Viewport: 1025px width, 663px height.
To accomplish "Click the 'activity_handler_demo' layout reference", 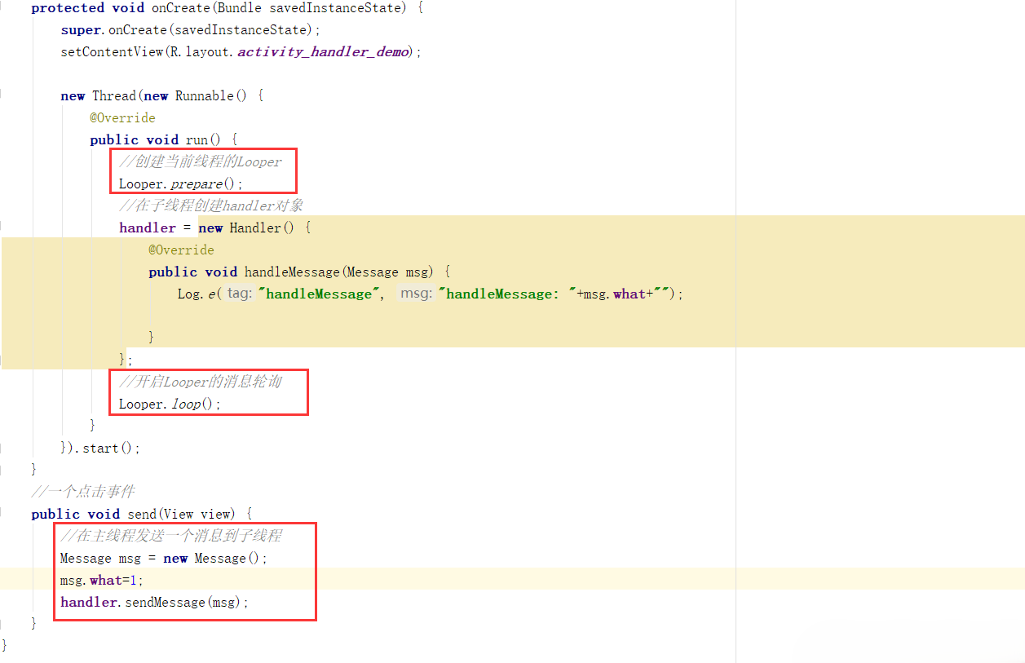I will click(323, 51).
